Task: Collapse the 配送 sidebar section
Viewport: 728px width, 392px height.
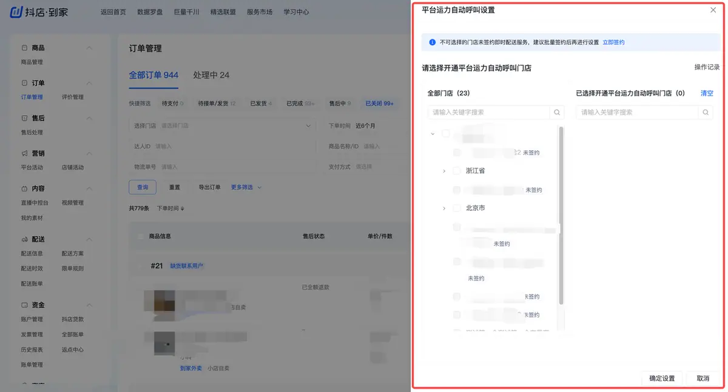Action: (89, 239)
